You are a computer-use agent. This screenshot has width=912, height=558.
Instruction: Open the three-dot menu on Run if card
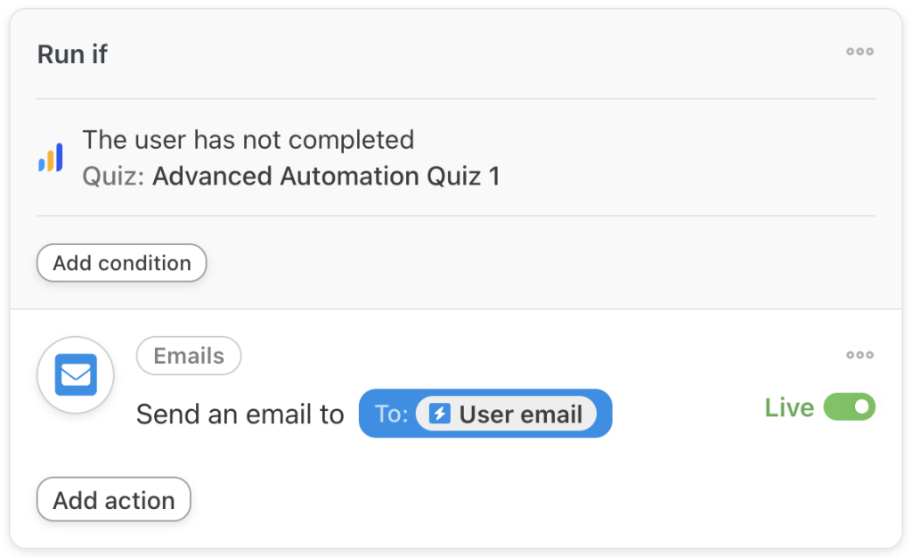(859, 52)
